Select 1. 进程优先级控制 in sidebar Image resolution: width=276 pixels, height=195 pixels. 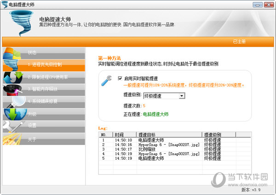[x=44, y=65]
